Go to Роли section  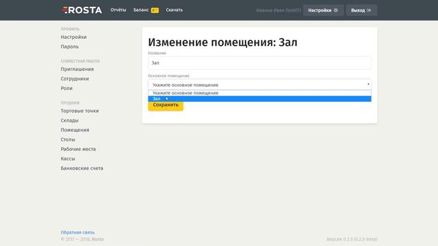(66, 88)
